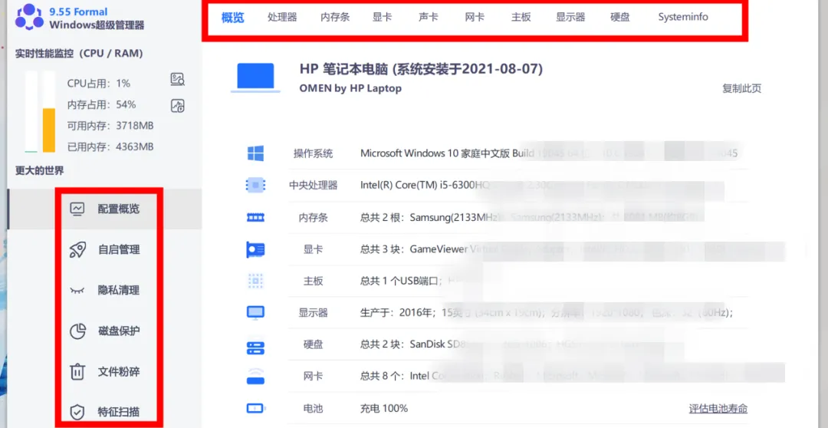Open 磁盘保护 in the sidebar
Image resolution: width=828 pixels, height=428 pixels.
pos(119,331)
